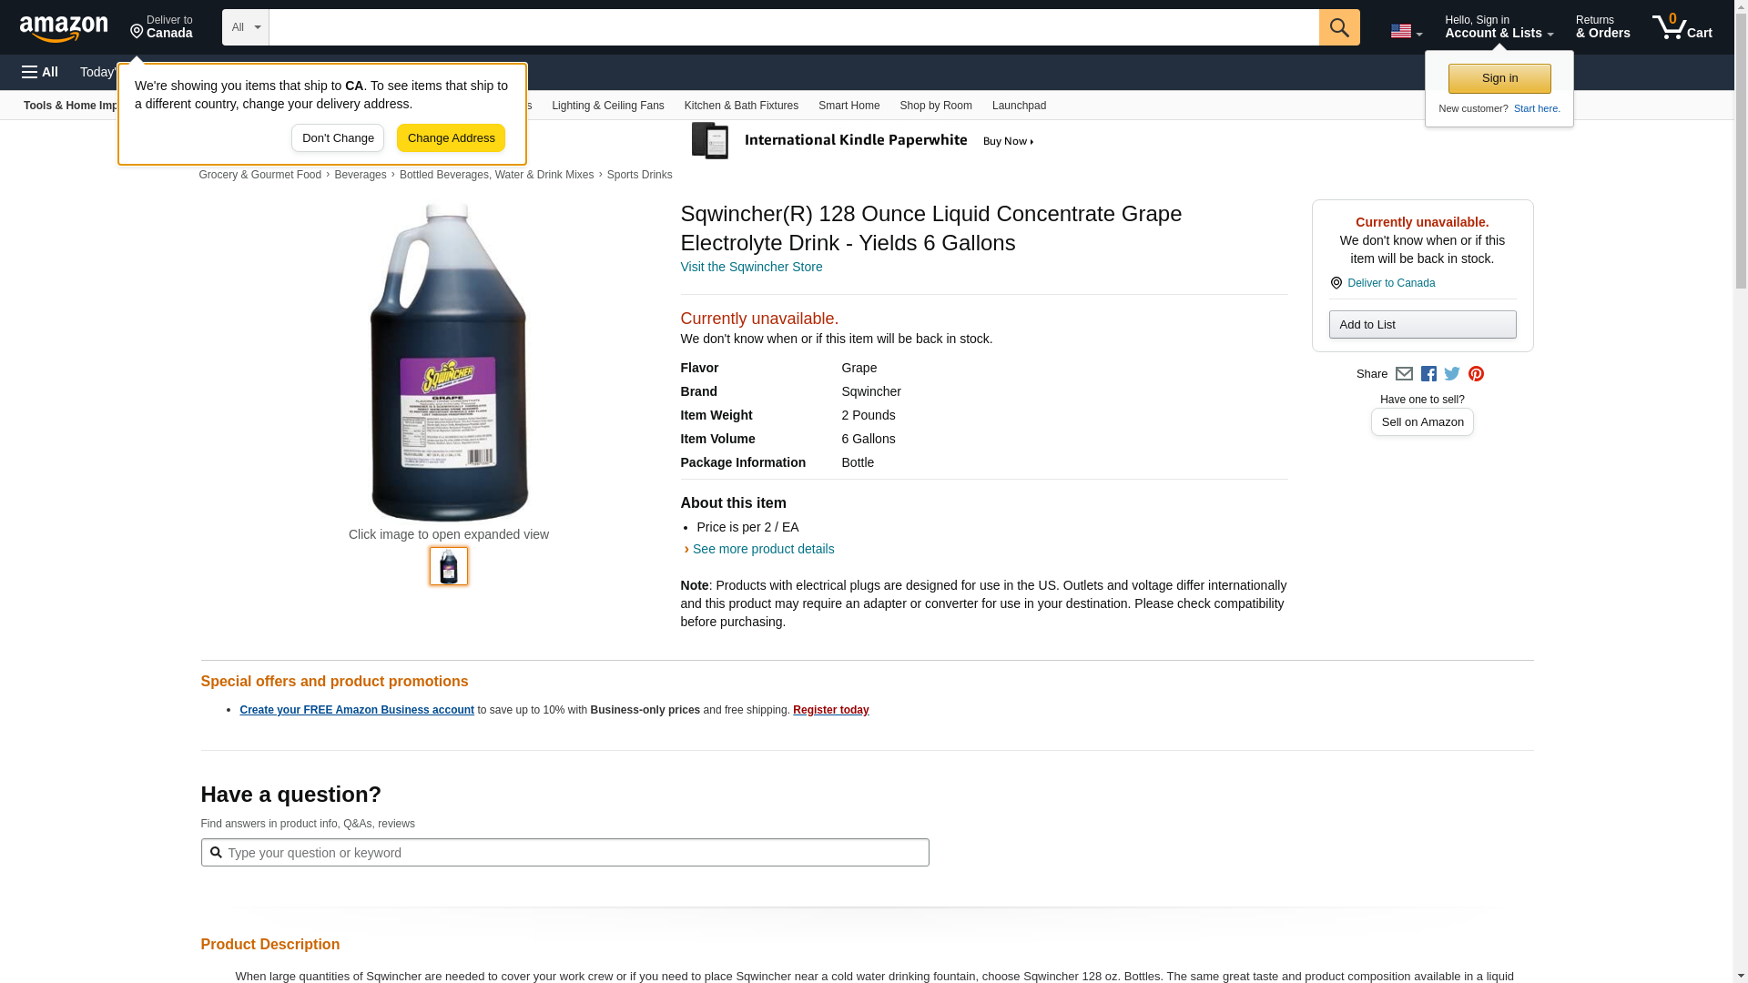
Task: Click the Change Address button
Action: (451, 138)
